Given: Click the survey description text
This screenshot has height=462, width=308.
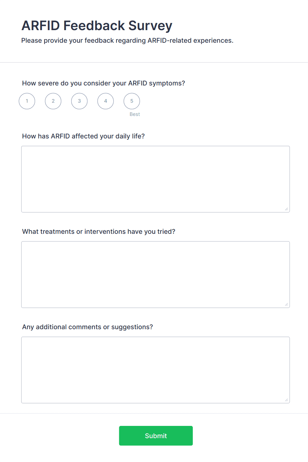Looking at the screenshot, I should tap(128, 40).
